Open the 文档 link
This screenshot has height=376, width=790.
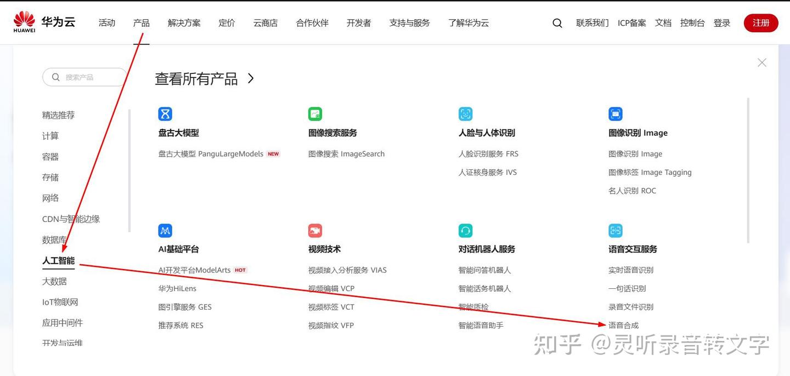[x=663, y=23]
